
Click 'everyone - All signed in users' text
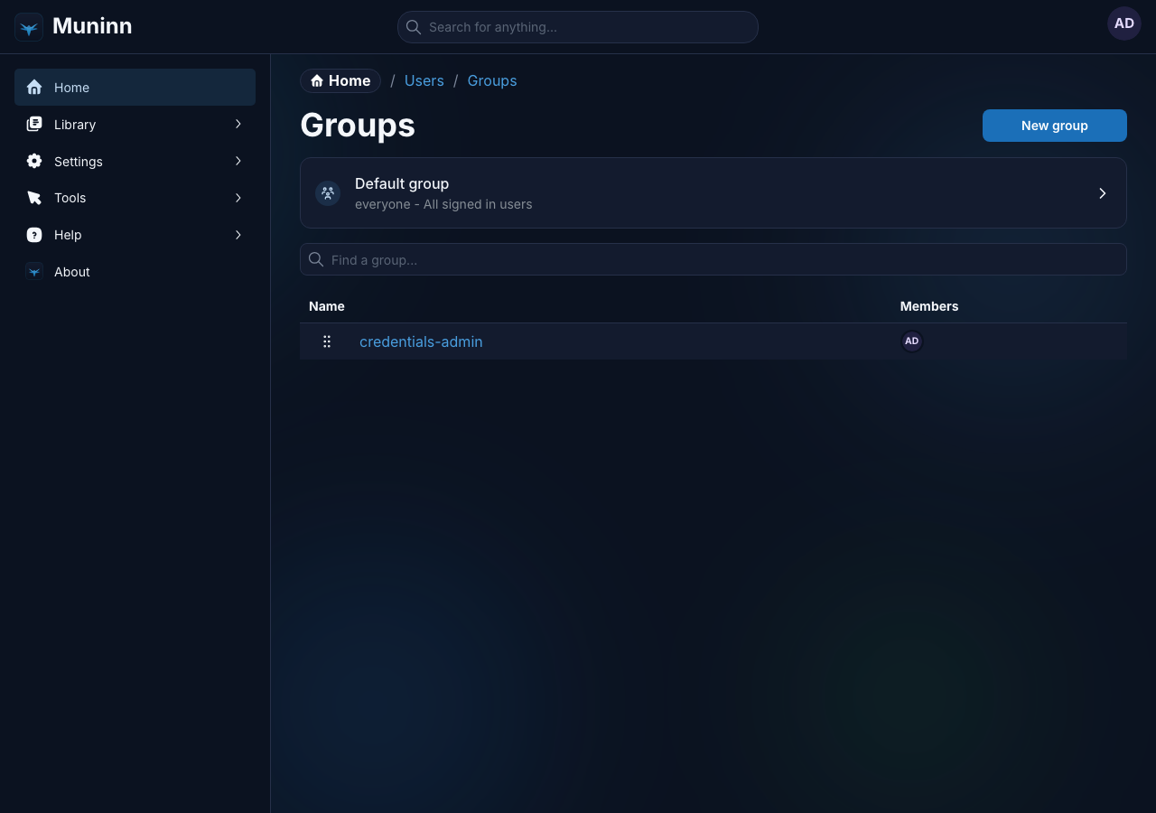coord(443,204)
